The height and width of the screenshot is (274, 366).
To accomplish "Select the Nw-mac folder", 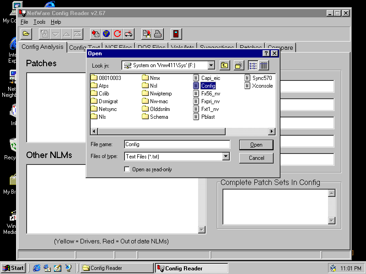I will click(155, 101).
